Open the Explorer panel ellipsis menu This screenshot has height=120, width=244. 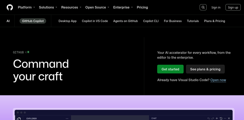(x=67, y=118)
